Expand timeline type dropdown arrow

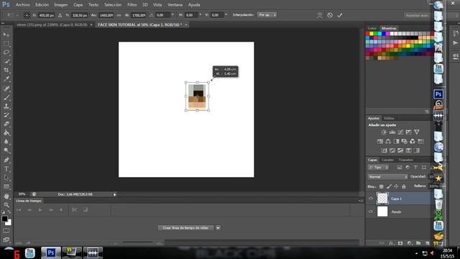[x=218, y=228]
